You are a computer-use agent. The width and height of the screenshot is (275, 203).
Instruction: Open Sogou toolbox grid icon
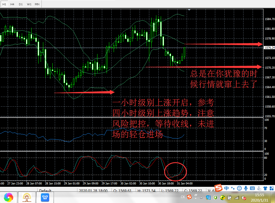[272, 188]
